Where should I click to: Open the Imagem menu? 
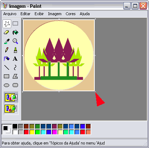coord(55,14)
